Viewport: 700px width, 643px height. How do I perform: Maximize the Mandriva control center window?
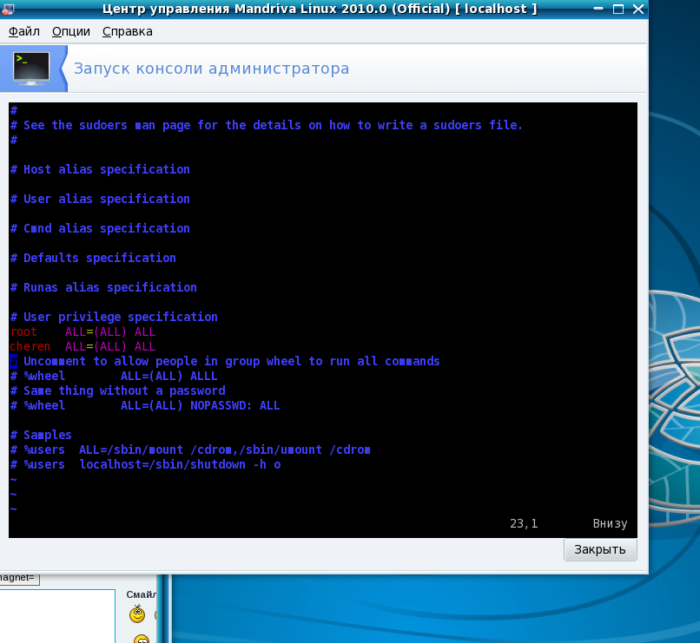click(617, 9)
